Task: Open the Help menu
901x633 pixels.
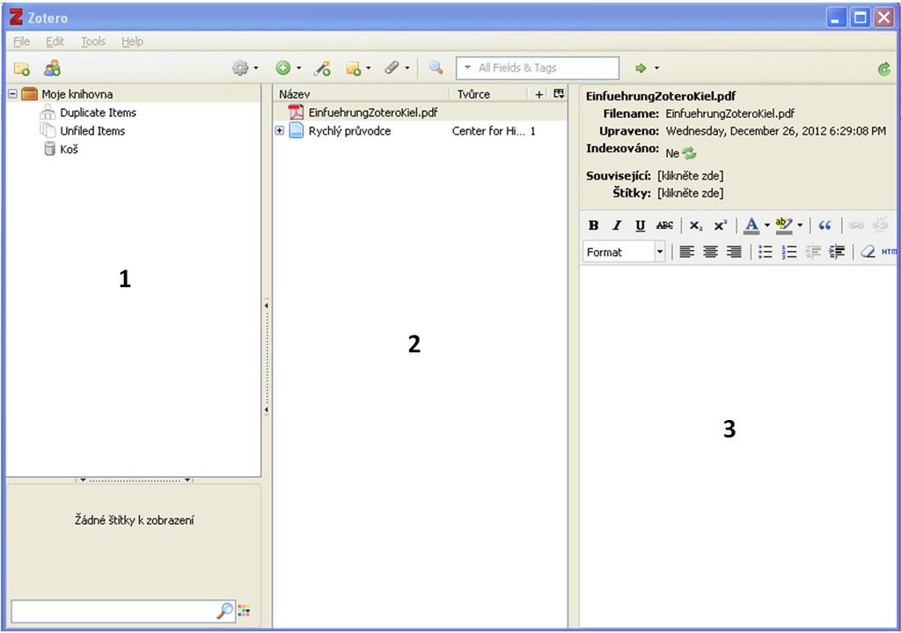Action: point(132,41)
